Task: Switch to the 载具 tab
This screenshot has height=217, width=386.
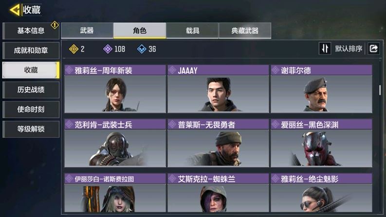Action: [192, 31]
